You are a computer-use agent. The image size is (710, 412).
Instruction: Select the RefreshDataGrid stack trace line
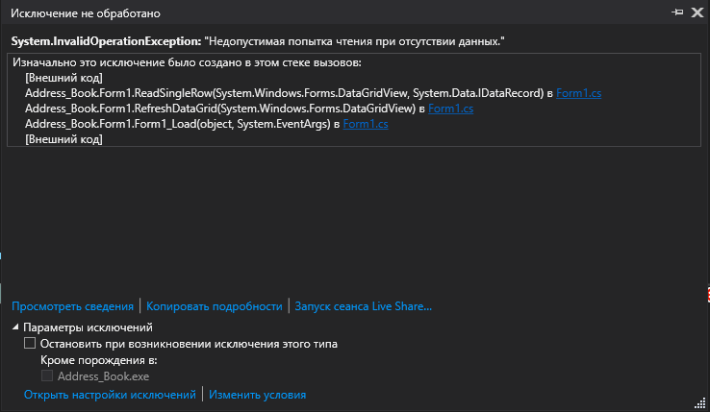tap(219, 109)
